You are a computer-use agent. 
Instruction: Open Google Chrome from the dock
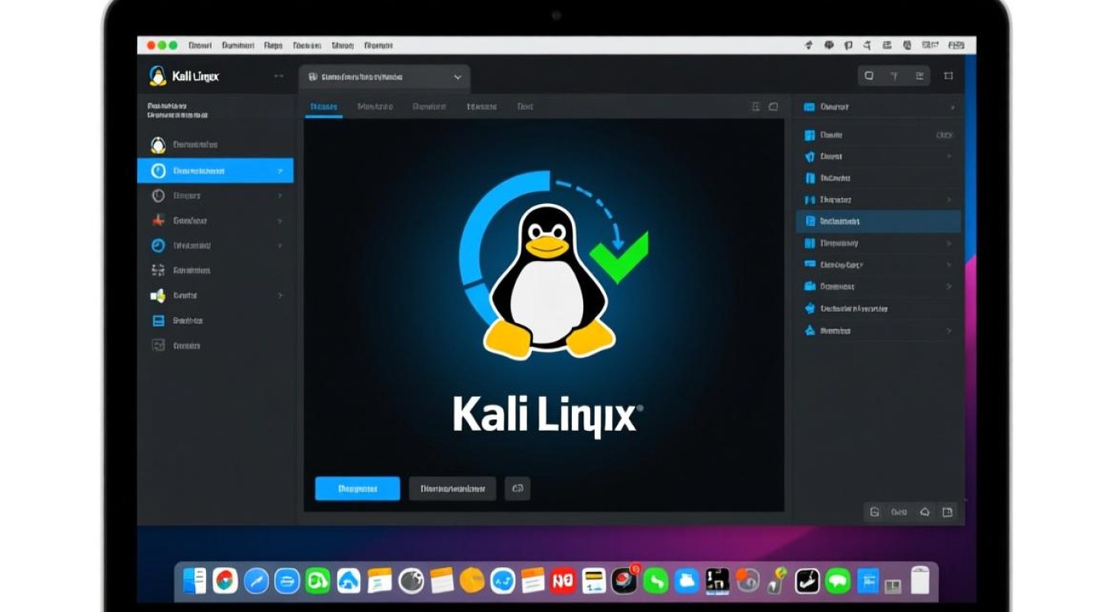[x=225, y=581]
